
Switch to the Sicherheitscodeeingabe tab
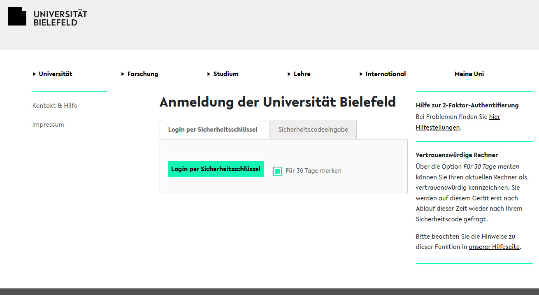tap(313, 130)
